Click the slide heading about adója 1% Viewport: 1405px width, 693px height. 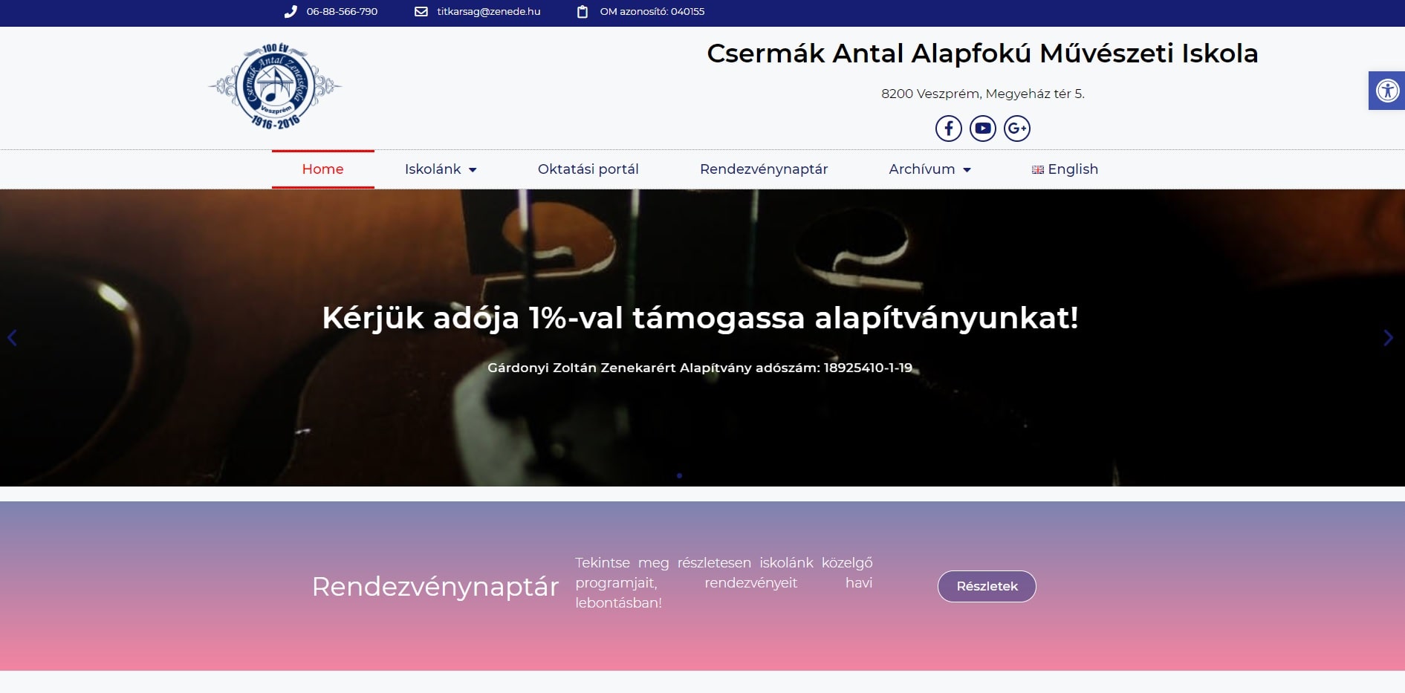pos(700,318)
